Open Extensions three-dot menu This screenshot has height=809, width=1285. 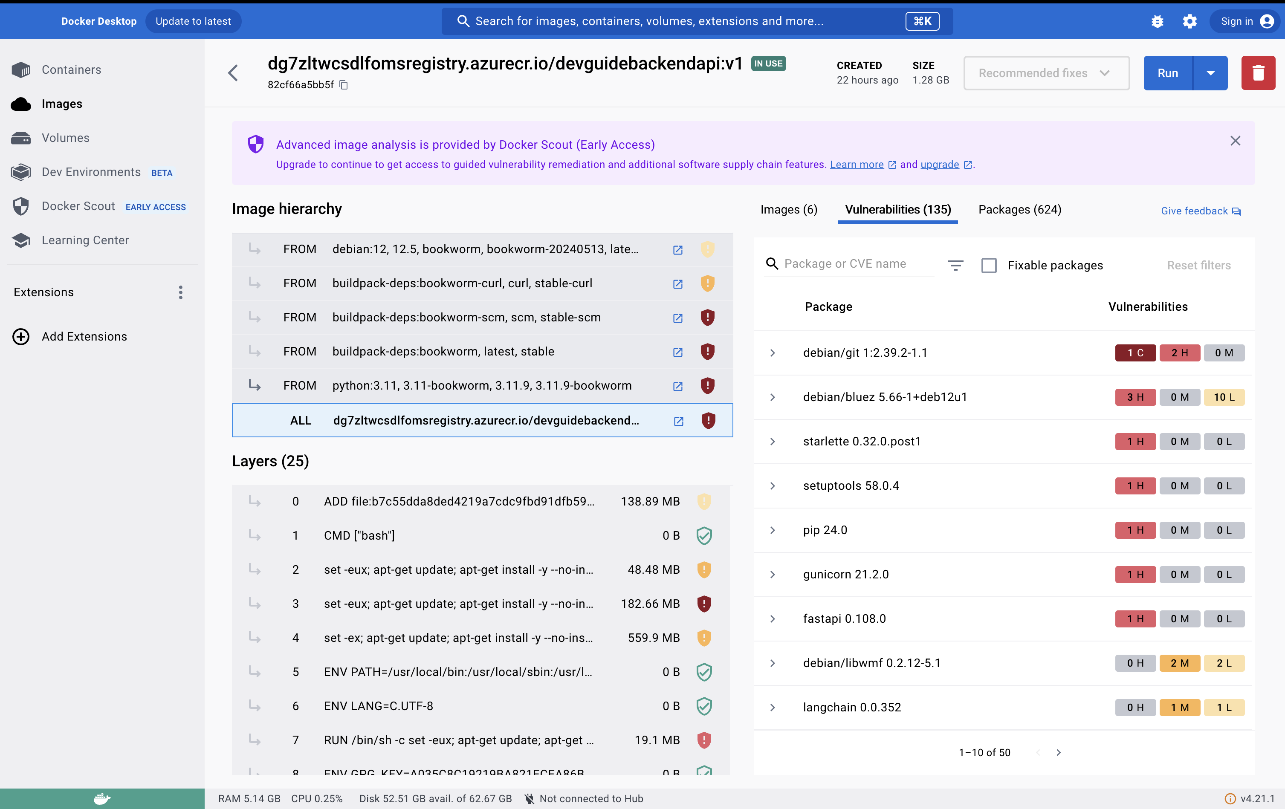coord(181,292)
